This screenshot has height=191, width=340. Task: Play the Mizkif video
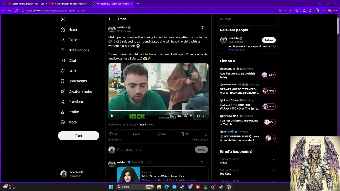(112, 116)
